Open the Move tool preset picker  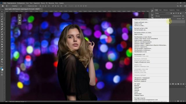(x=7, y=6)
